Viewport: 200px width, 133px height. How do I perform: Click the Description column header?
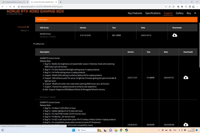click(x=44, y=52)
